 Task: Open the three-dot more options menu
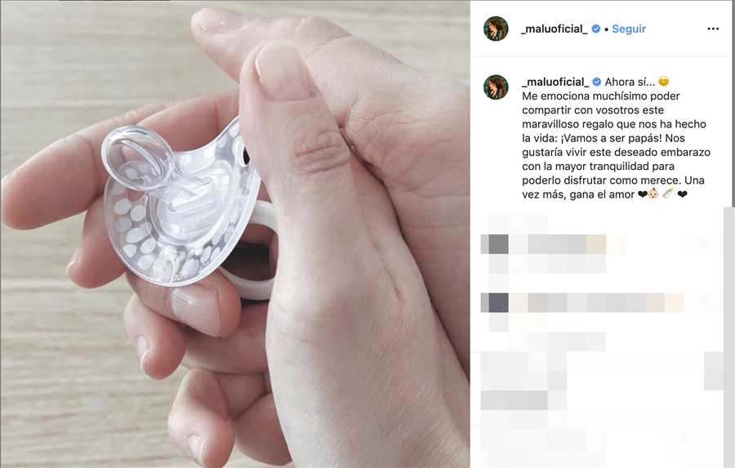click(x=712, y=29)
